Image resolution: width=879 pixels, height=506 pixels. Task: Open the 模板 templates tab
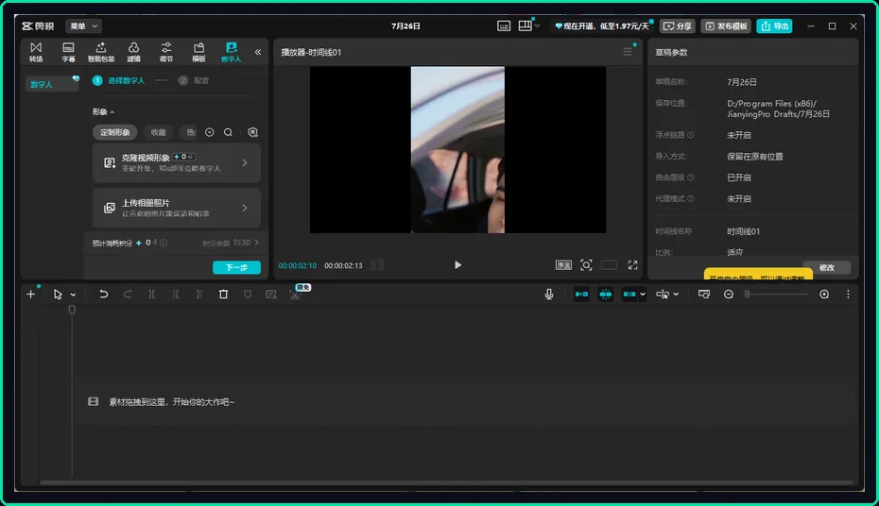(198, 52)
